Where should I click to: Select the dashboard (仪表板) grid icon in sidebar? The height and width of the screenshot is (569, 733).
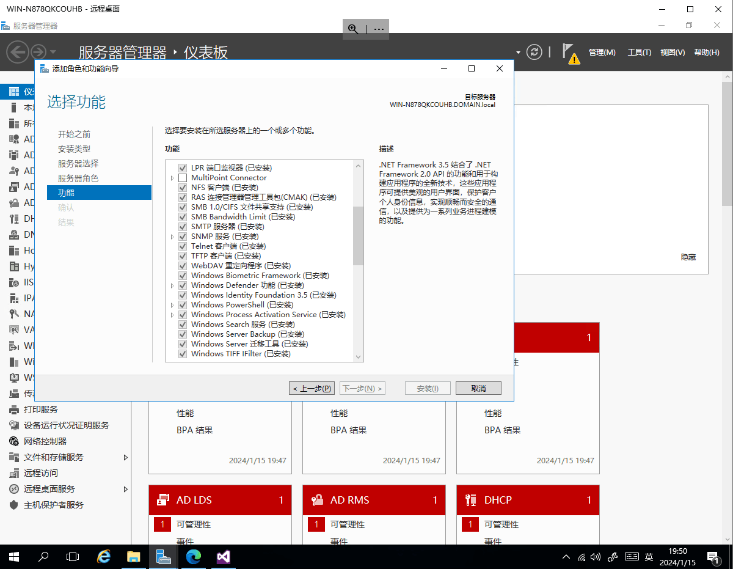coord(14,92)
